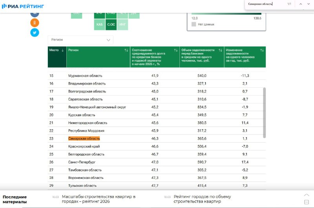
Task: Select the ИНГ tile on map
Action: pyautogui.click(x=122, y=25)
